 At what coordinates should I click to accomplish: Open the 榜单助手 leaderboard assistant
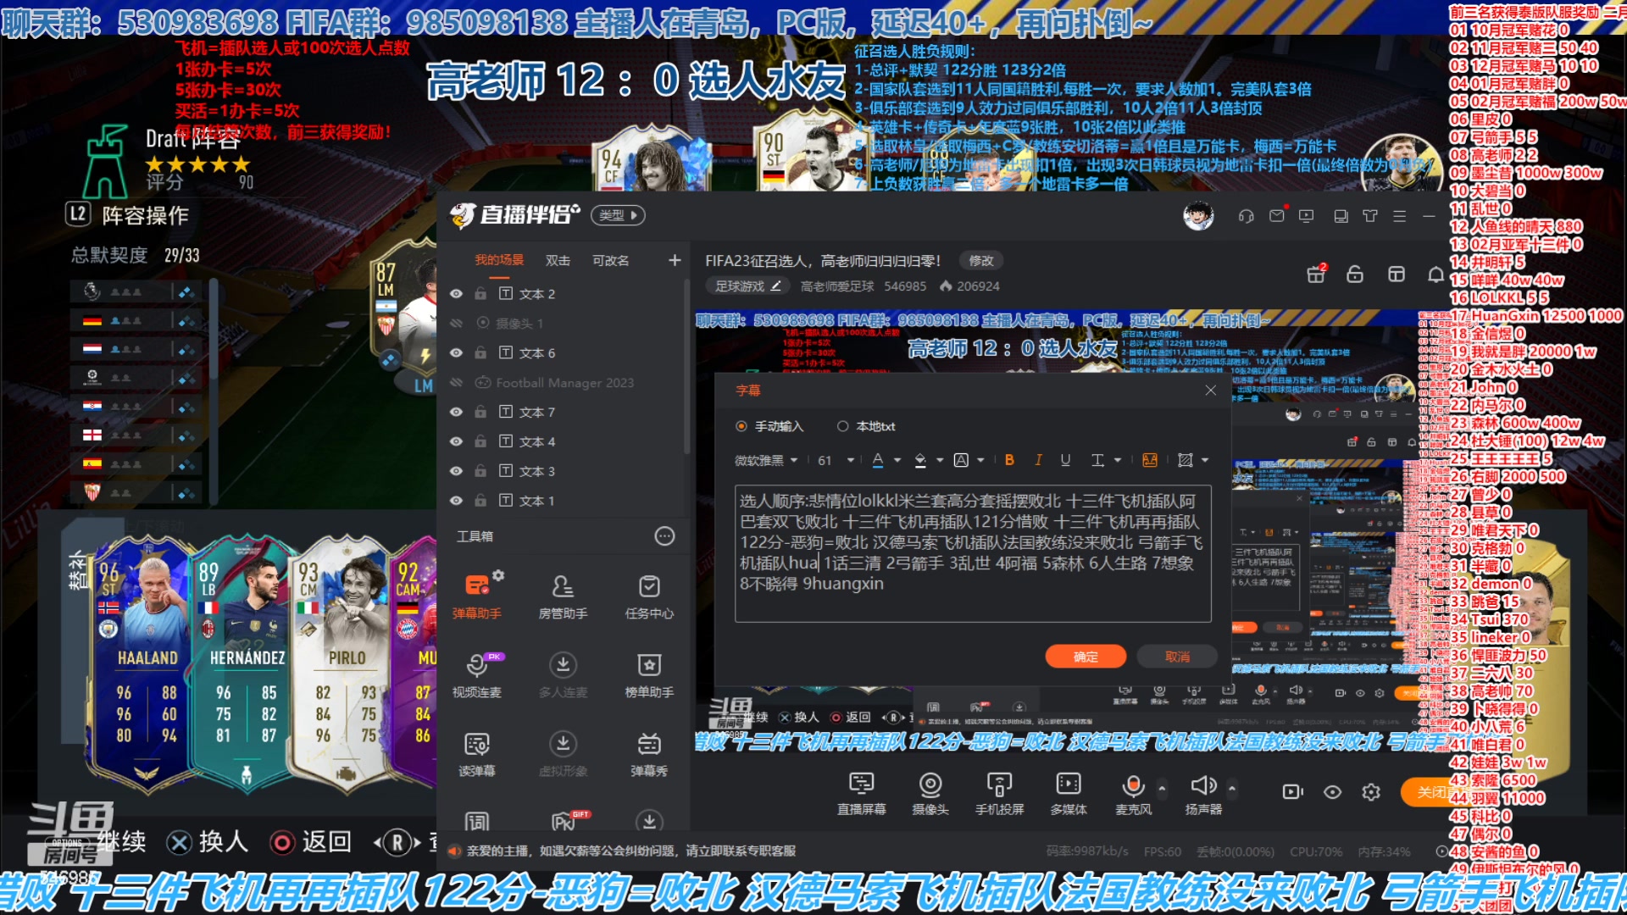[x=649, y=674]
